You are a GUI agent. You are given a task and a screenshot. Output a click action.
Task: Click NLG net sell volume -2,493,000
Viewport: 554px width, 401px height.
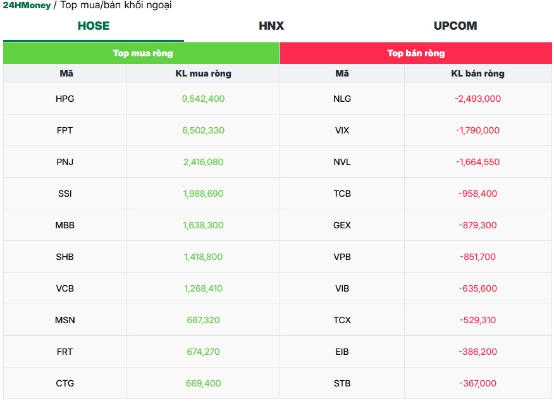[x=477, y=99]
